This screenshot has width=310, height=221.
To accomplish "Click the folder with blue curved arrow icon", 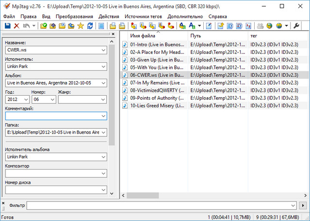I will [71, 26].
